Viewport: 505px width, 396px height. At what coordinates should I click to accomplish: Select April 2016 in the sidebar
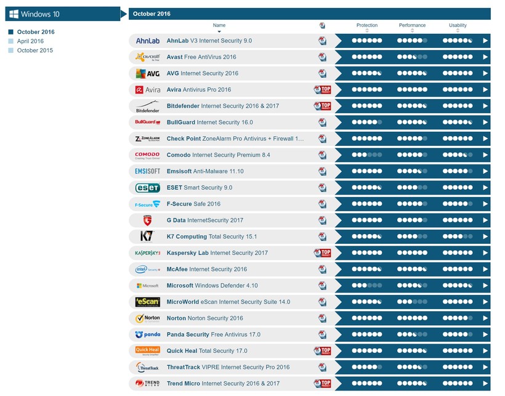point(30,41)
